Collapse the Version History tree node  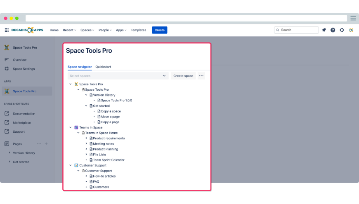click(86, 95)
